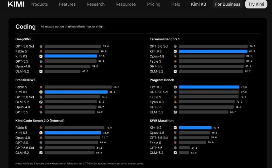
Task: Click the 42.0 score in SWE Marathon
Action: point(216,128)
